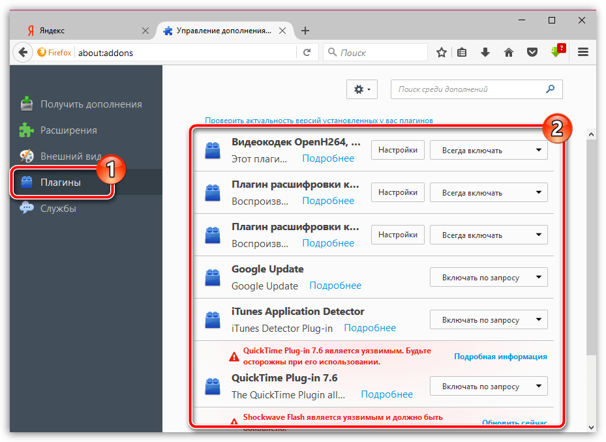Click the magnifier in add-ons search

point(551,89)
